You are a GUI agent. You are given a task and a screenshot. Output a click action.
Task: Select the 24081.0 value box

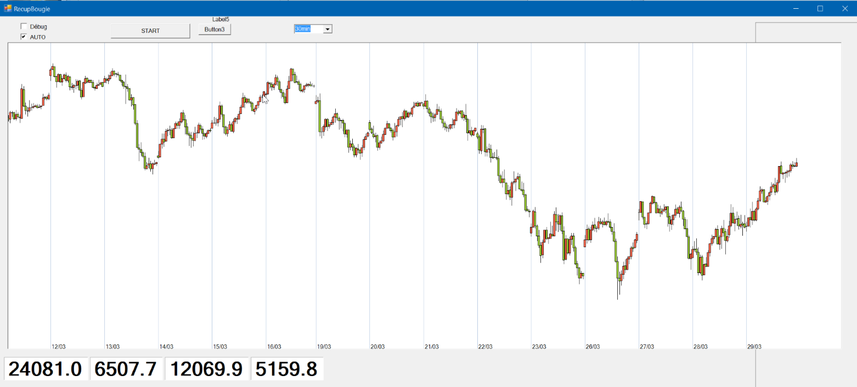click(x=46, y=369)
